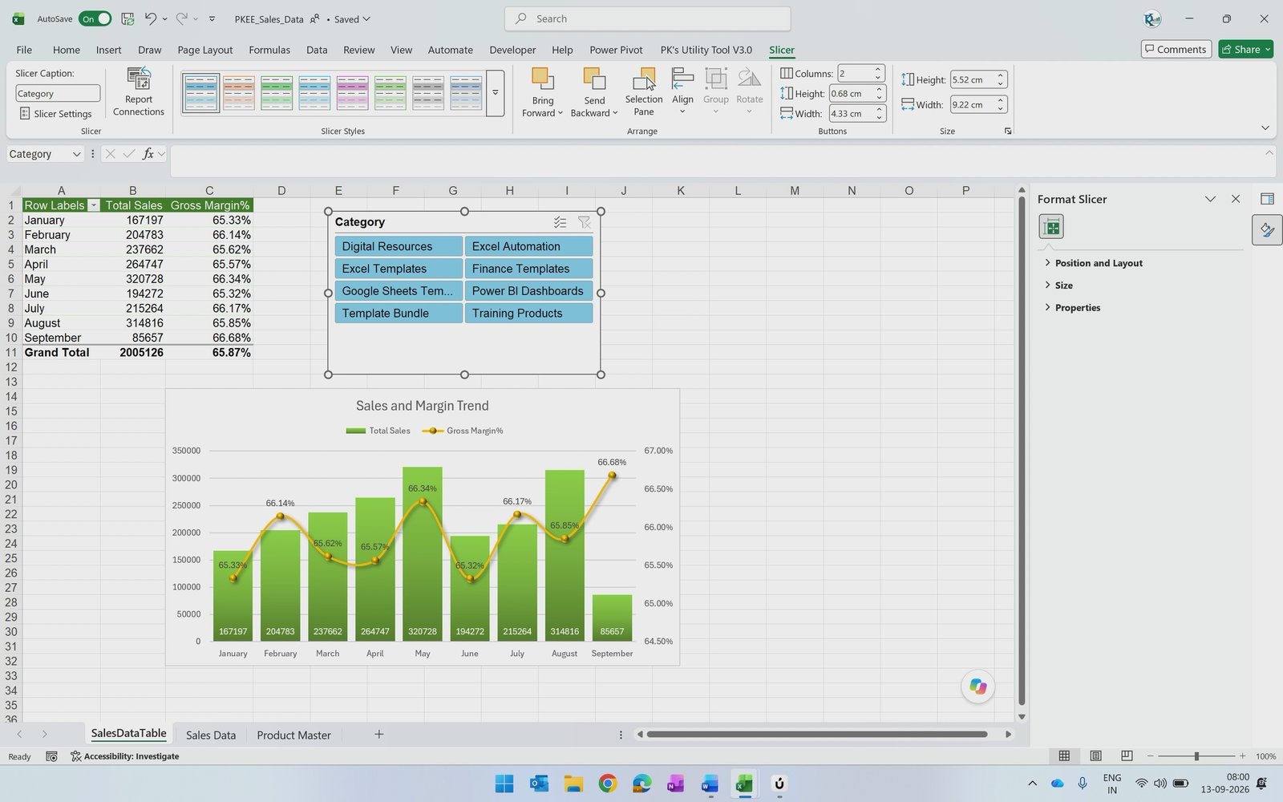Open Windows Start menu
The height and width of the screenshot is (802, 1283).
click(x=504, y=784)
